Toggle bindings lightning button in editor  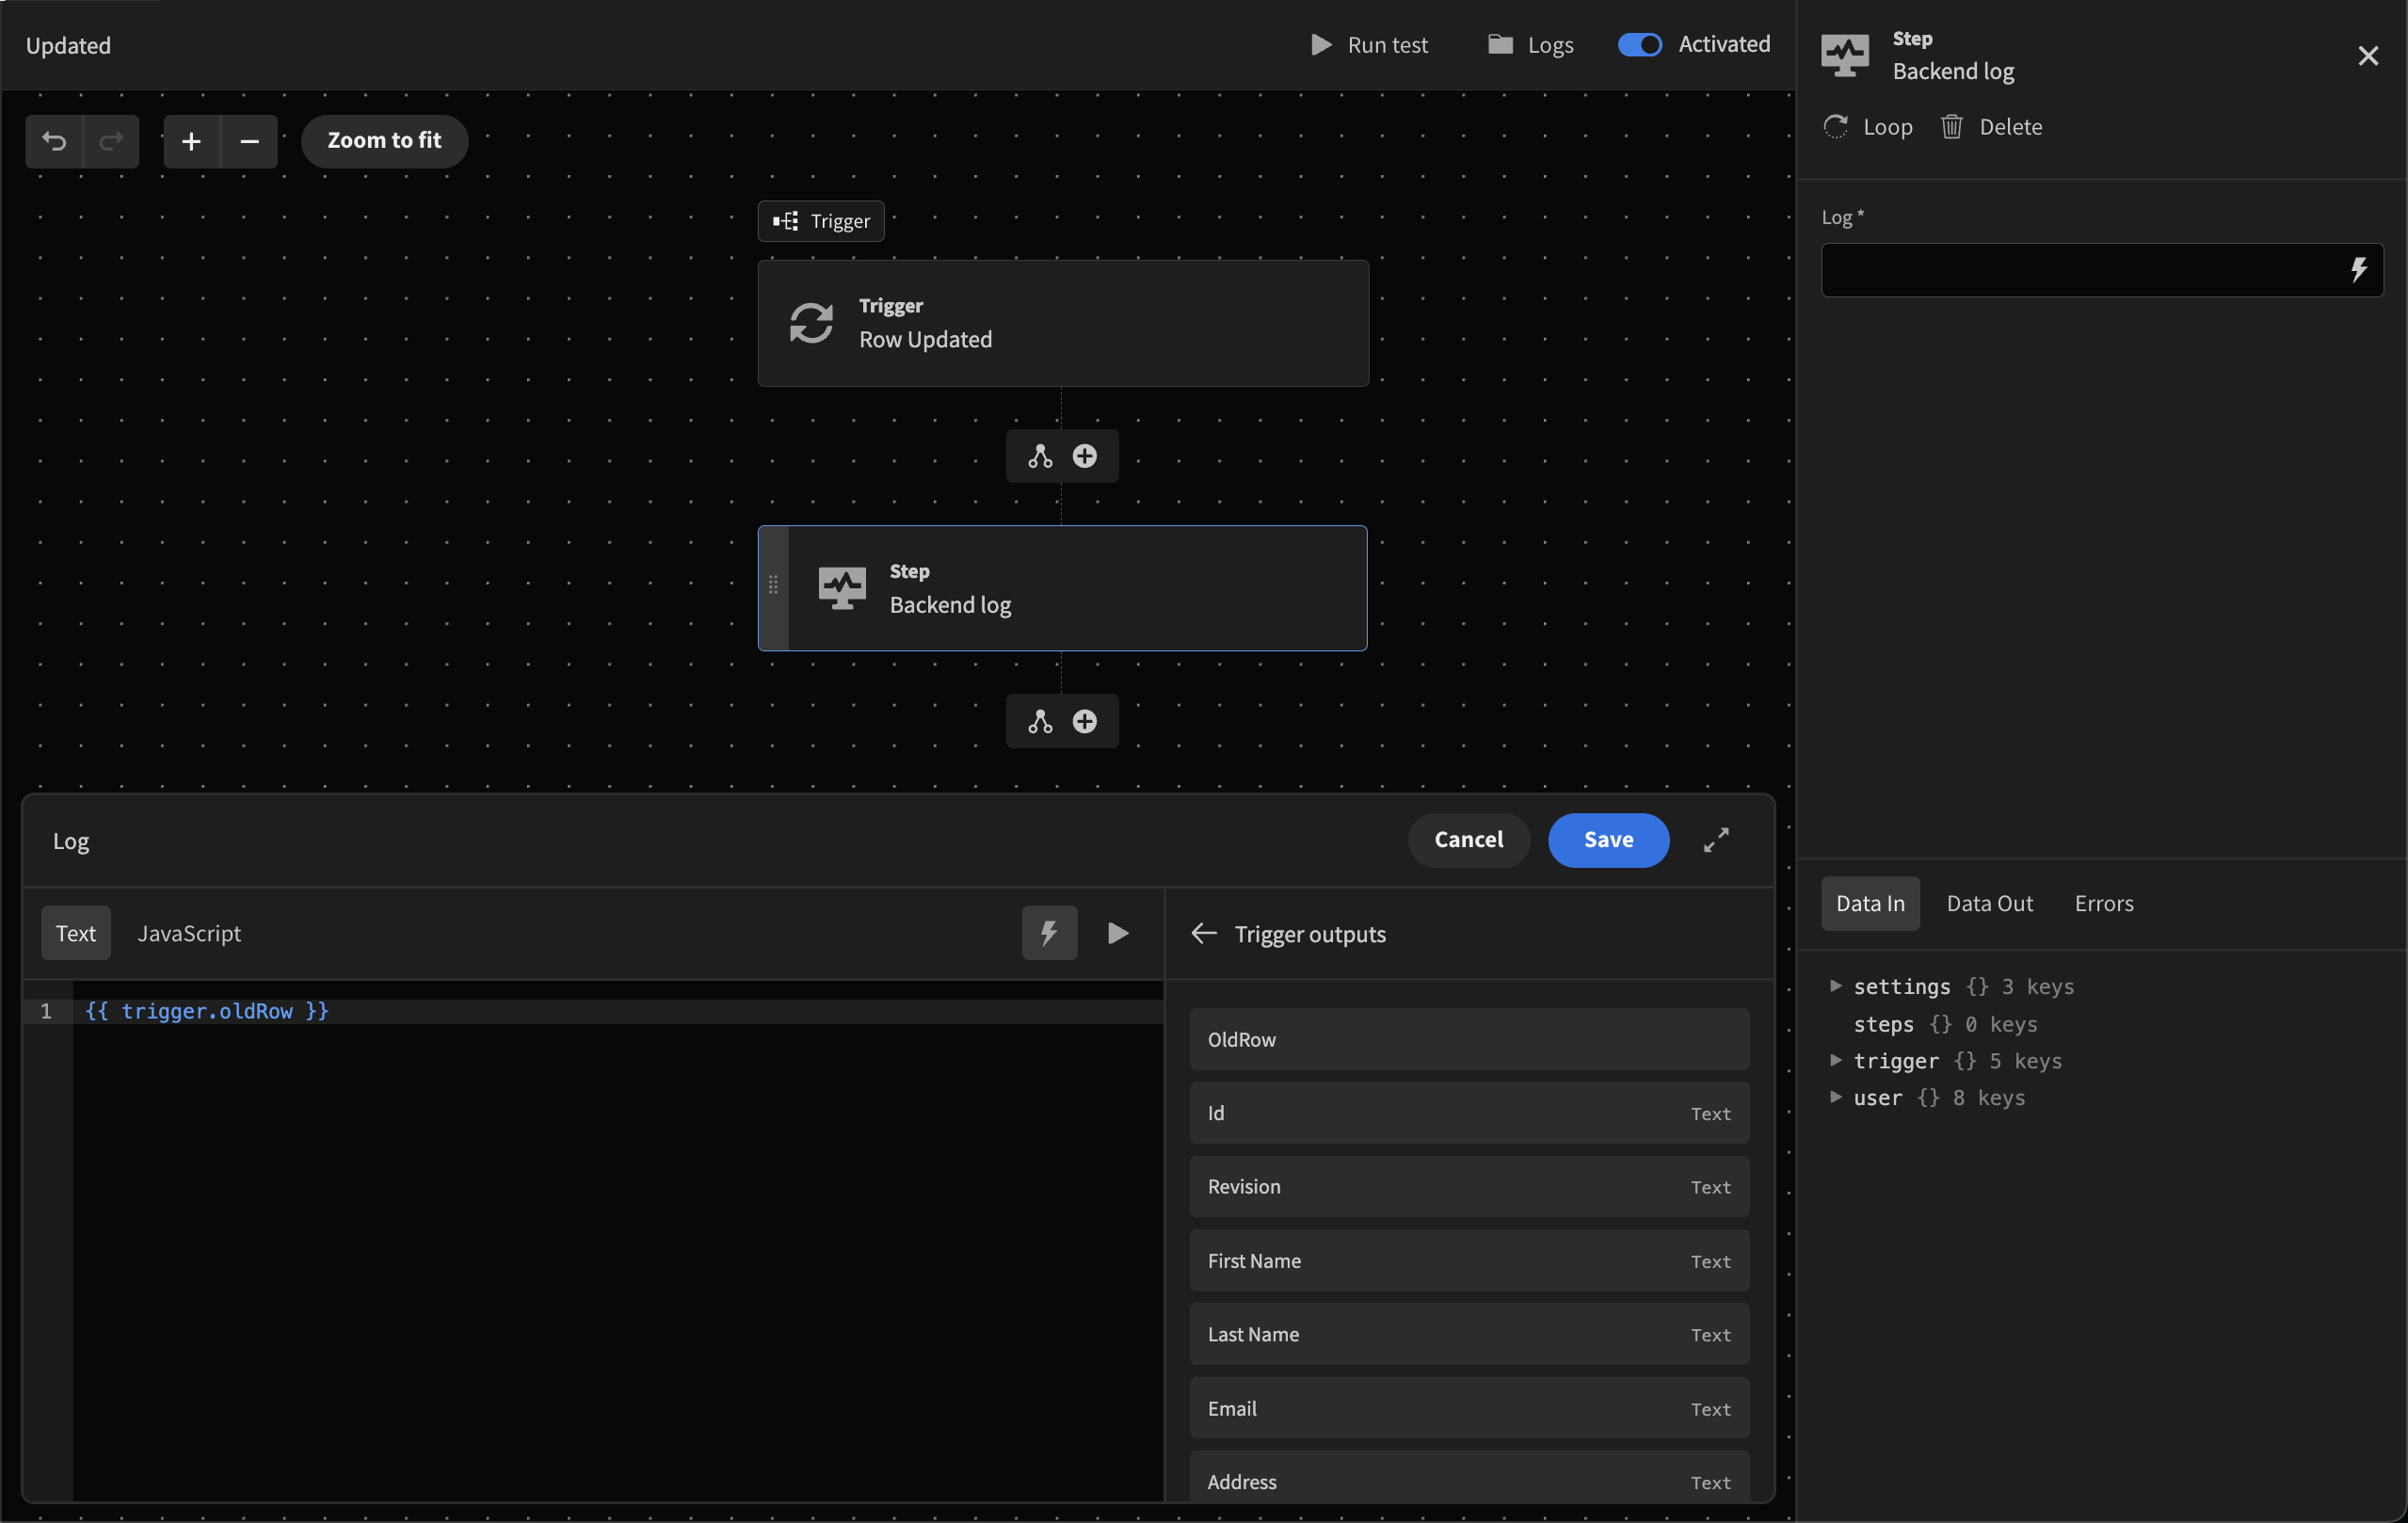click(x=1049, y=933)
